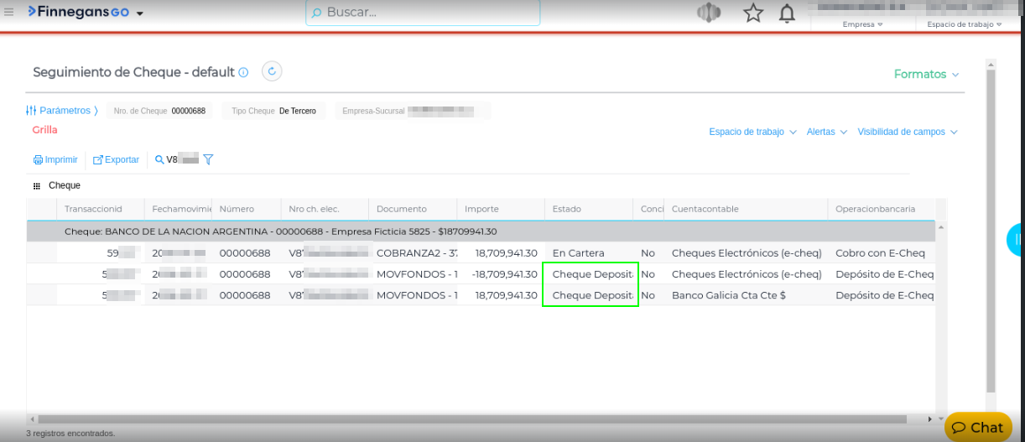Click the filter funnel icon

[209, 159]
